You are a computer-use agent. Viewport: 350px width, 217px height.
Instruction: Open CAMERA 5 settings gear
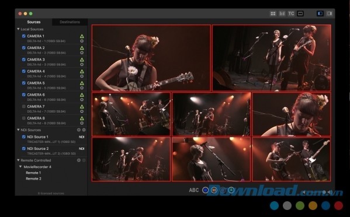[82, 88]
